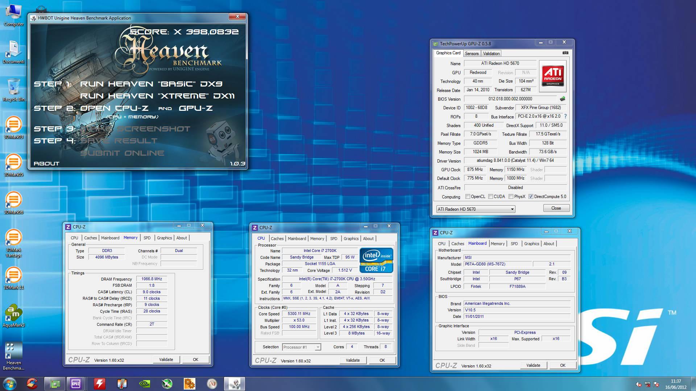The width and height of the screenshot is (696, 391).
Task: Click OPEN CPU-Z step in Heaven window
Action: click(114, 108)
